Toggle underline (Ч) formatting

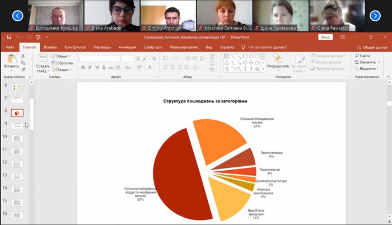(96, 68)
